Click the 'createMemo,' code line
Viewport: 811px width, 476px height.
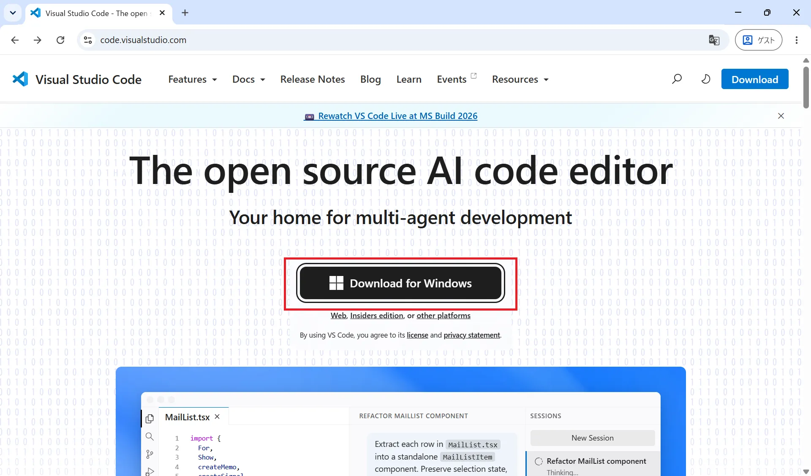tap(219, 467)
